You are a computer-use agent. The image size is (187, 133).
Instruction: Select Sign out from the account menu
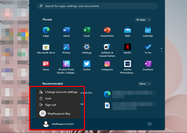pos(58,105)
